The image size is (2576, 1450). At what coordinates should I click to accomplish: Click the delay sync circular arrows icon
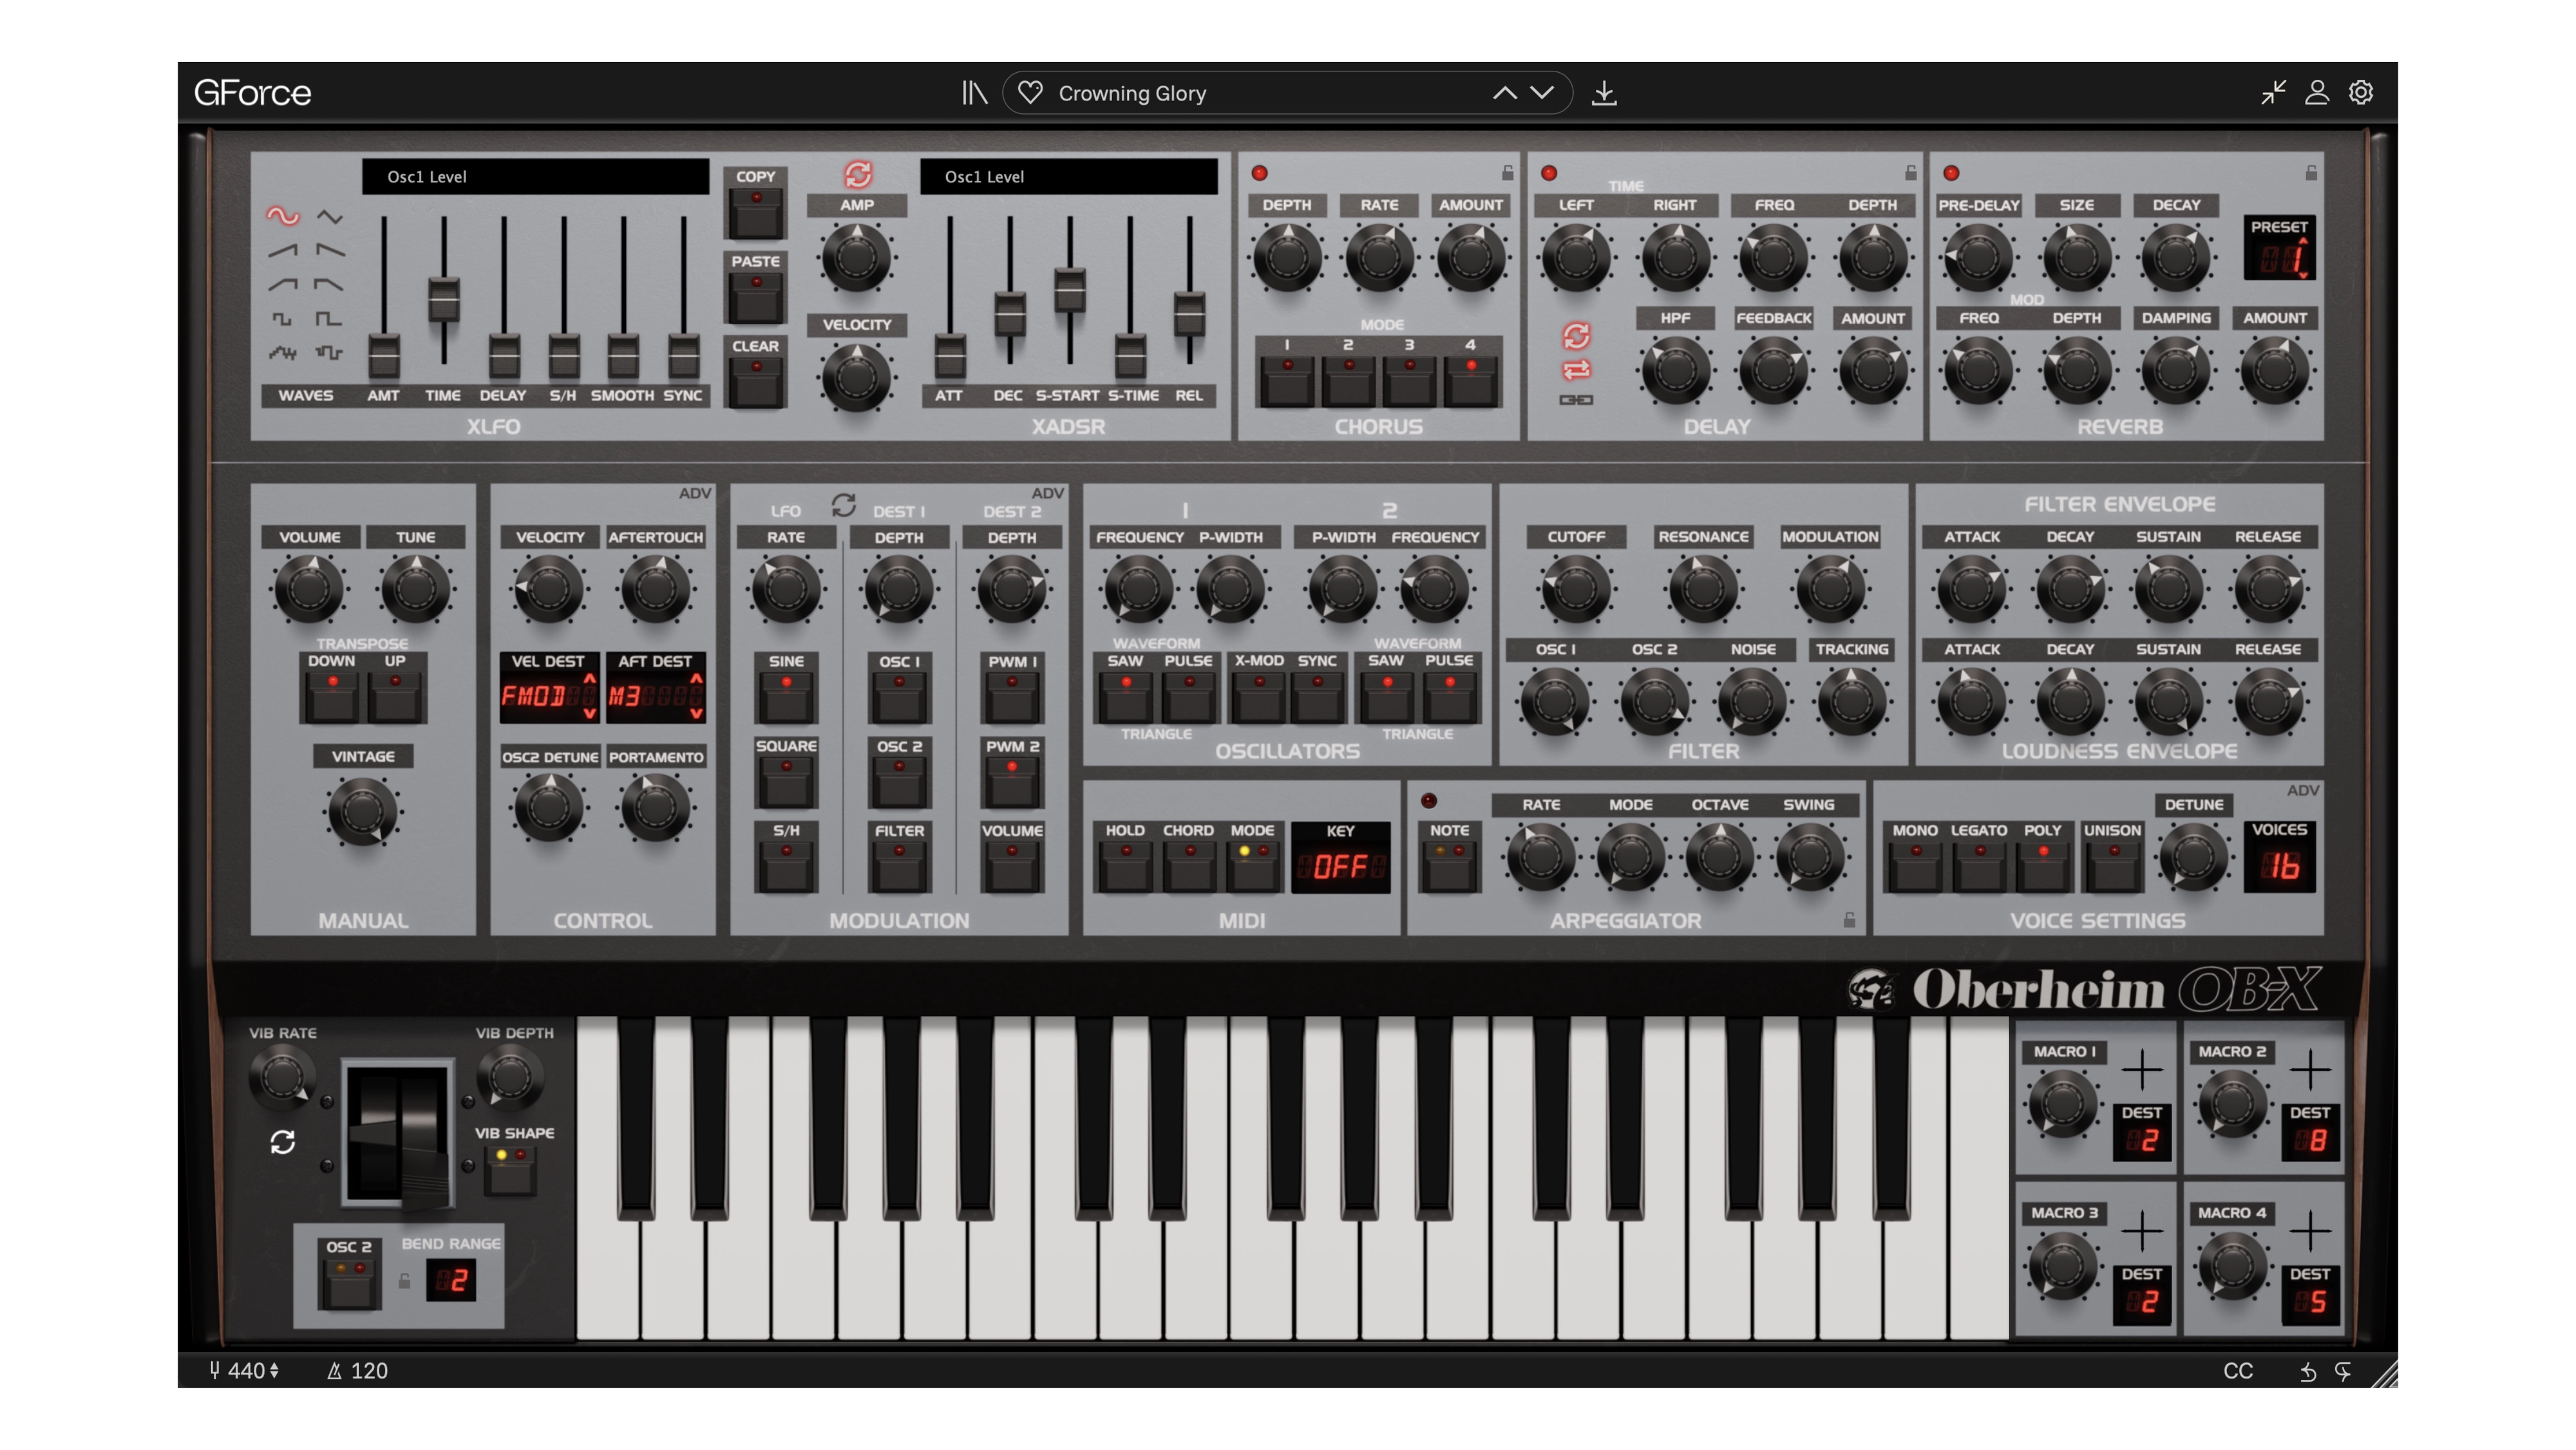(1576, 335)
